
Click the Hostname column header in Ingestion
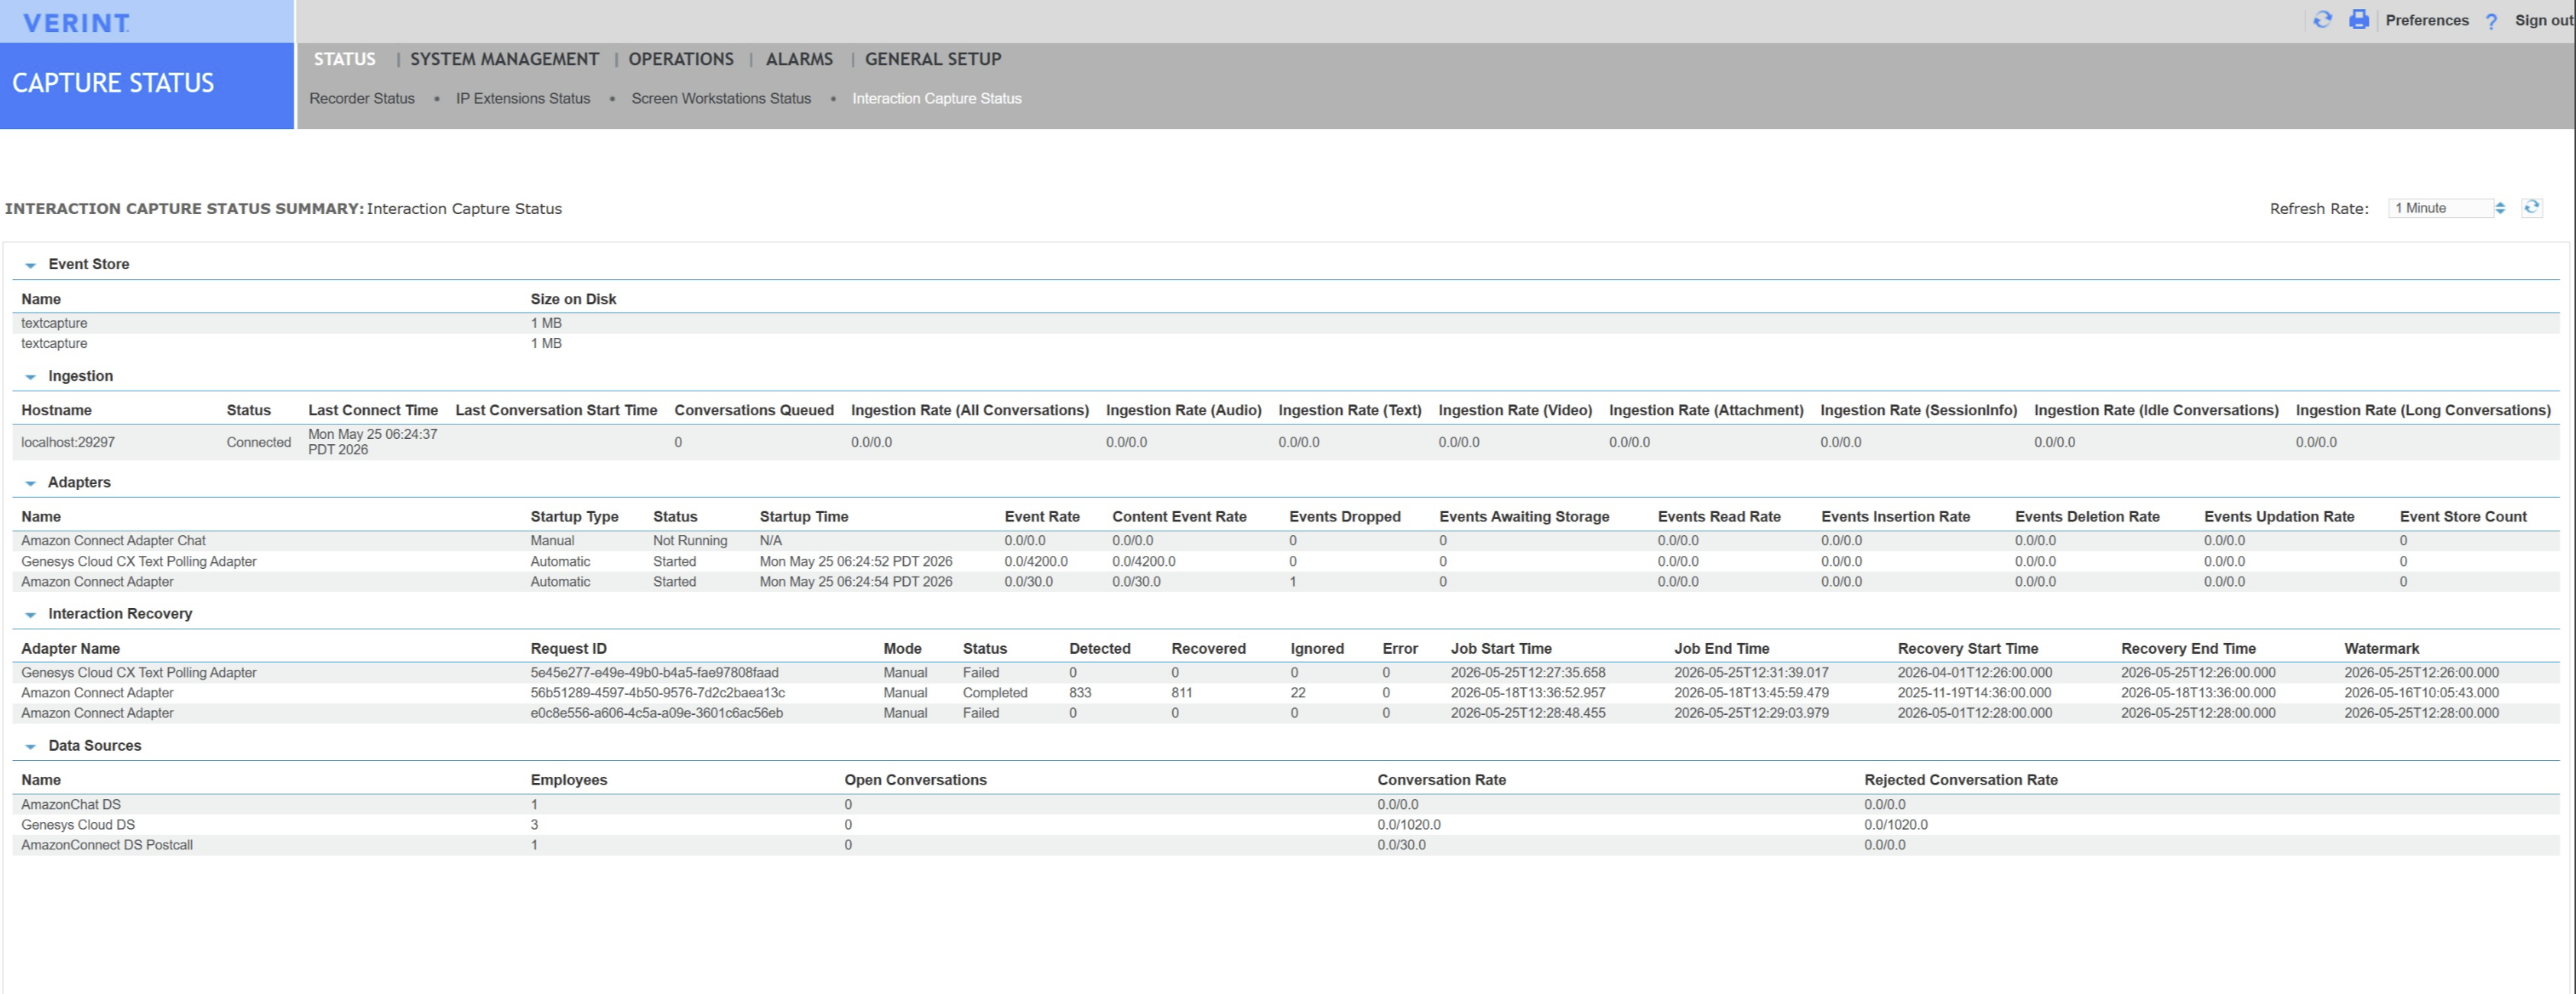tap(56, 410)
